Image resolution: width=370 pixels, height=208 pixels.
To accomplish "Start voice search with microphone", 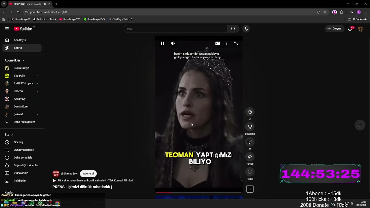I will (x=246, y=29).
